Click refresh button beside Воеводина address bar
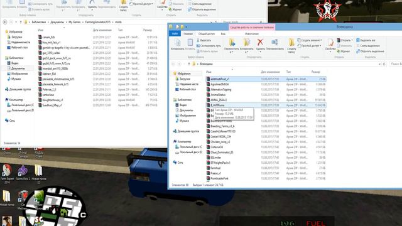Viewport: 402px width, 226px height. pos(384,64)
